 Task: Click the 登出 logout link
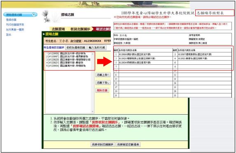click(x=9, y=35)
